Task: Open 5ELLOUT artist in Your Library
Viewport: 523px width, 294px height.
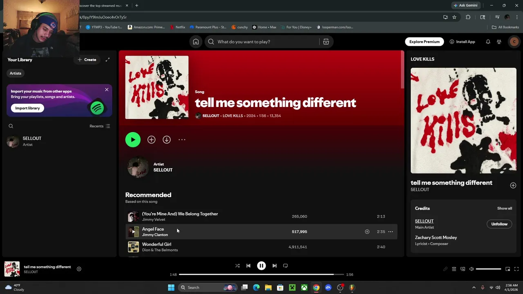Action: point(59,141)
